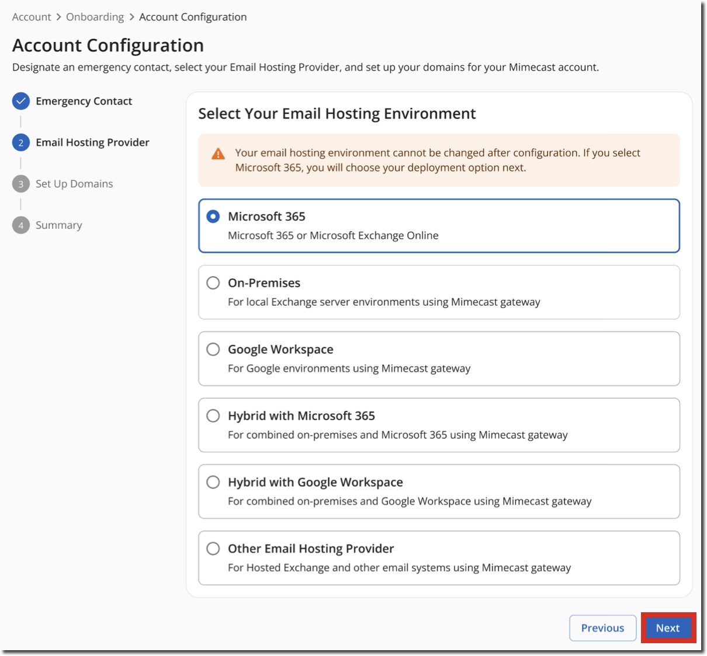Viewport: 707px width, 656px height.
Task: Click the Emergency Contact step label
Action: [83, 100]
